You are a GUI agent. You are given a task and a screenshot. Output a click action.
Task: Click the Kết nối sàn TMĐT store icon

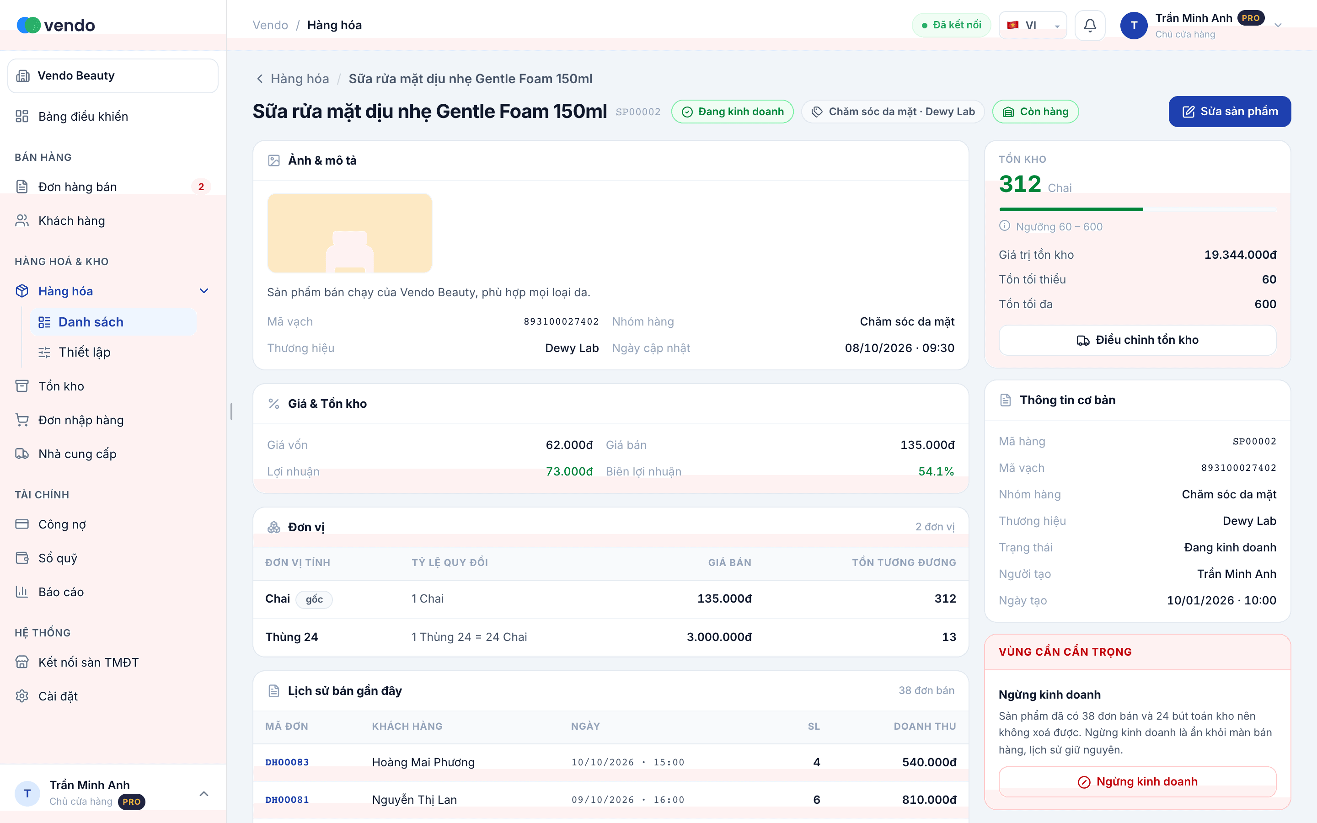tap(22, 662)
